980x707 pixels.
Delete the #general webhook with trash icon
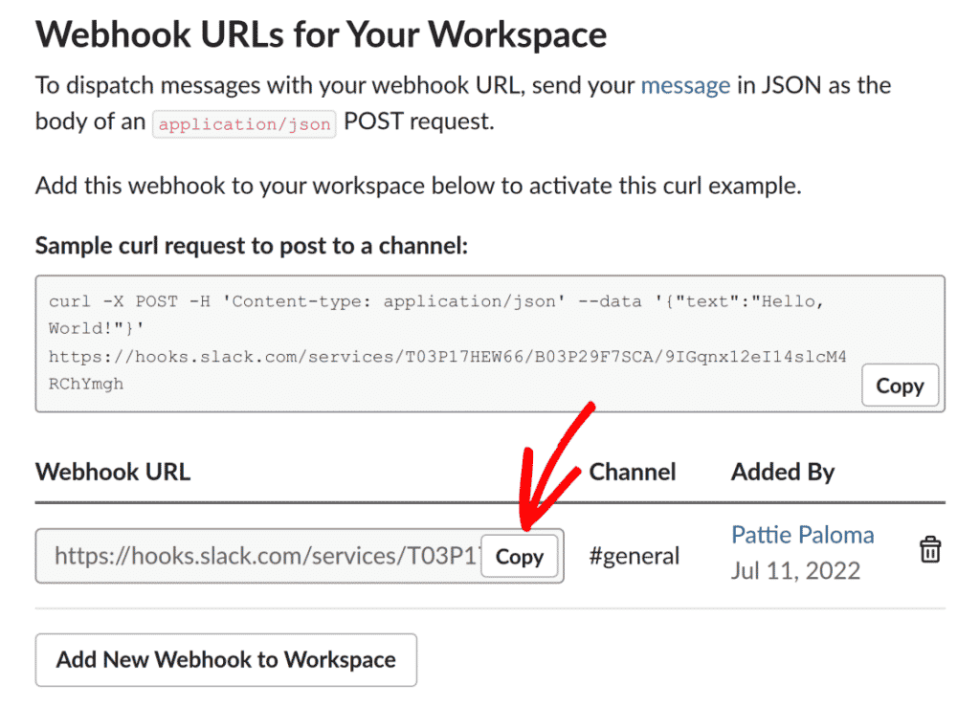coord(929,550)
